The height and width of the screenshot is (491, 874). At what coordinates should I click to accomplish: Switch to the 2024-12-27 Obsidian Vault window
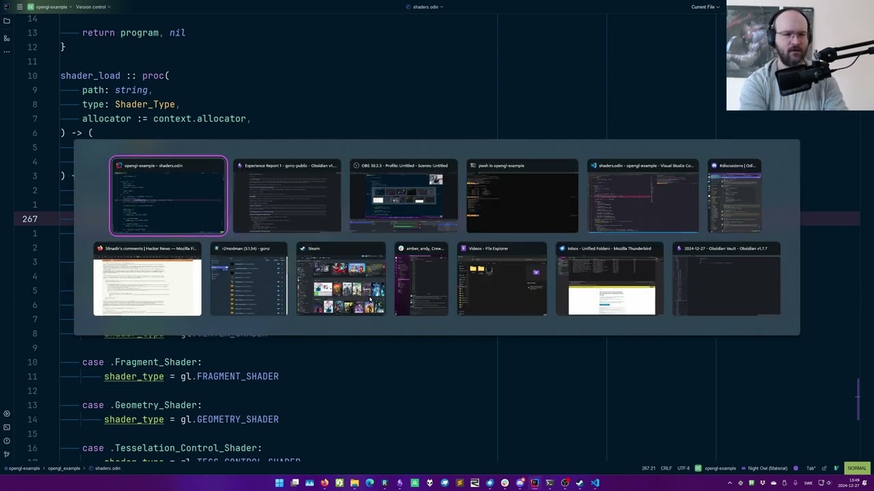pyautogui.click(x=727, y=280)
